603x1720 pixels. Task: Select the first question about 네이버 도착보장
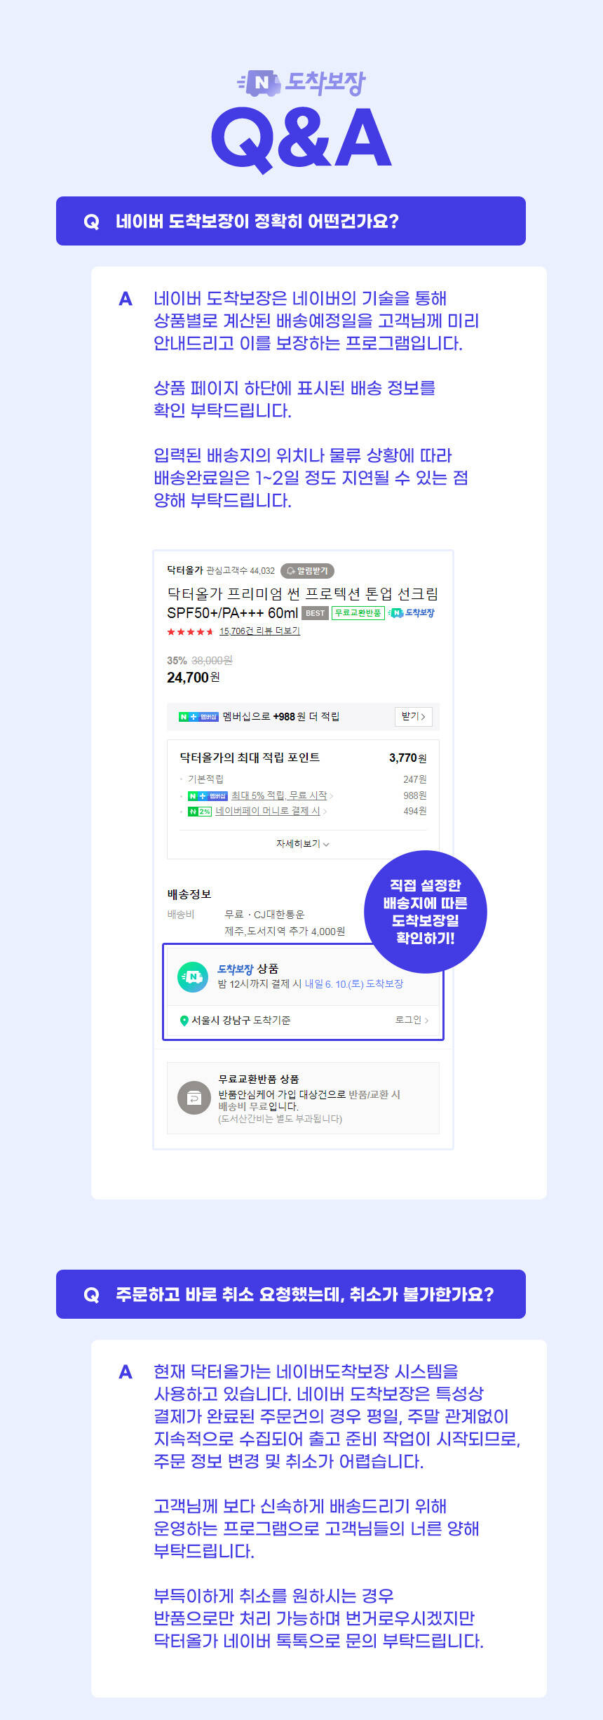coord(291,221)
